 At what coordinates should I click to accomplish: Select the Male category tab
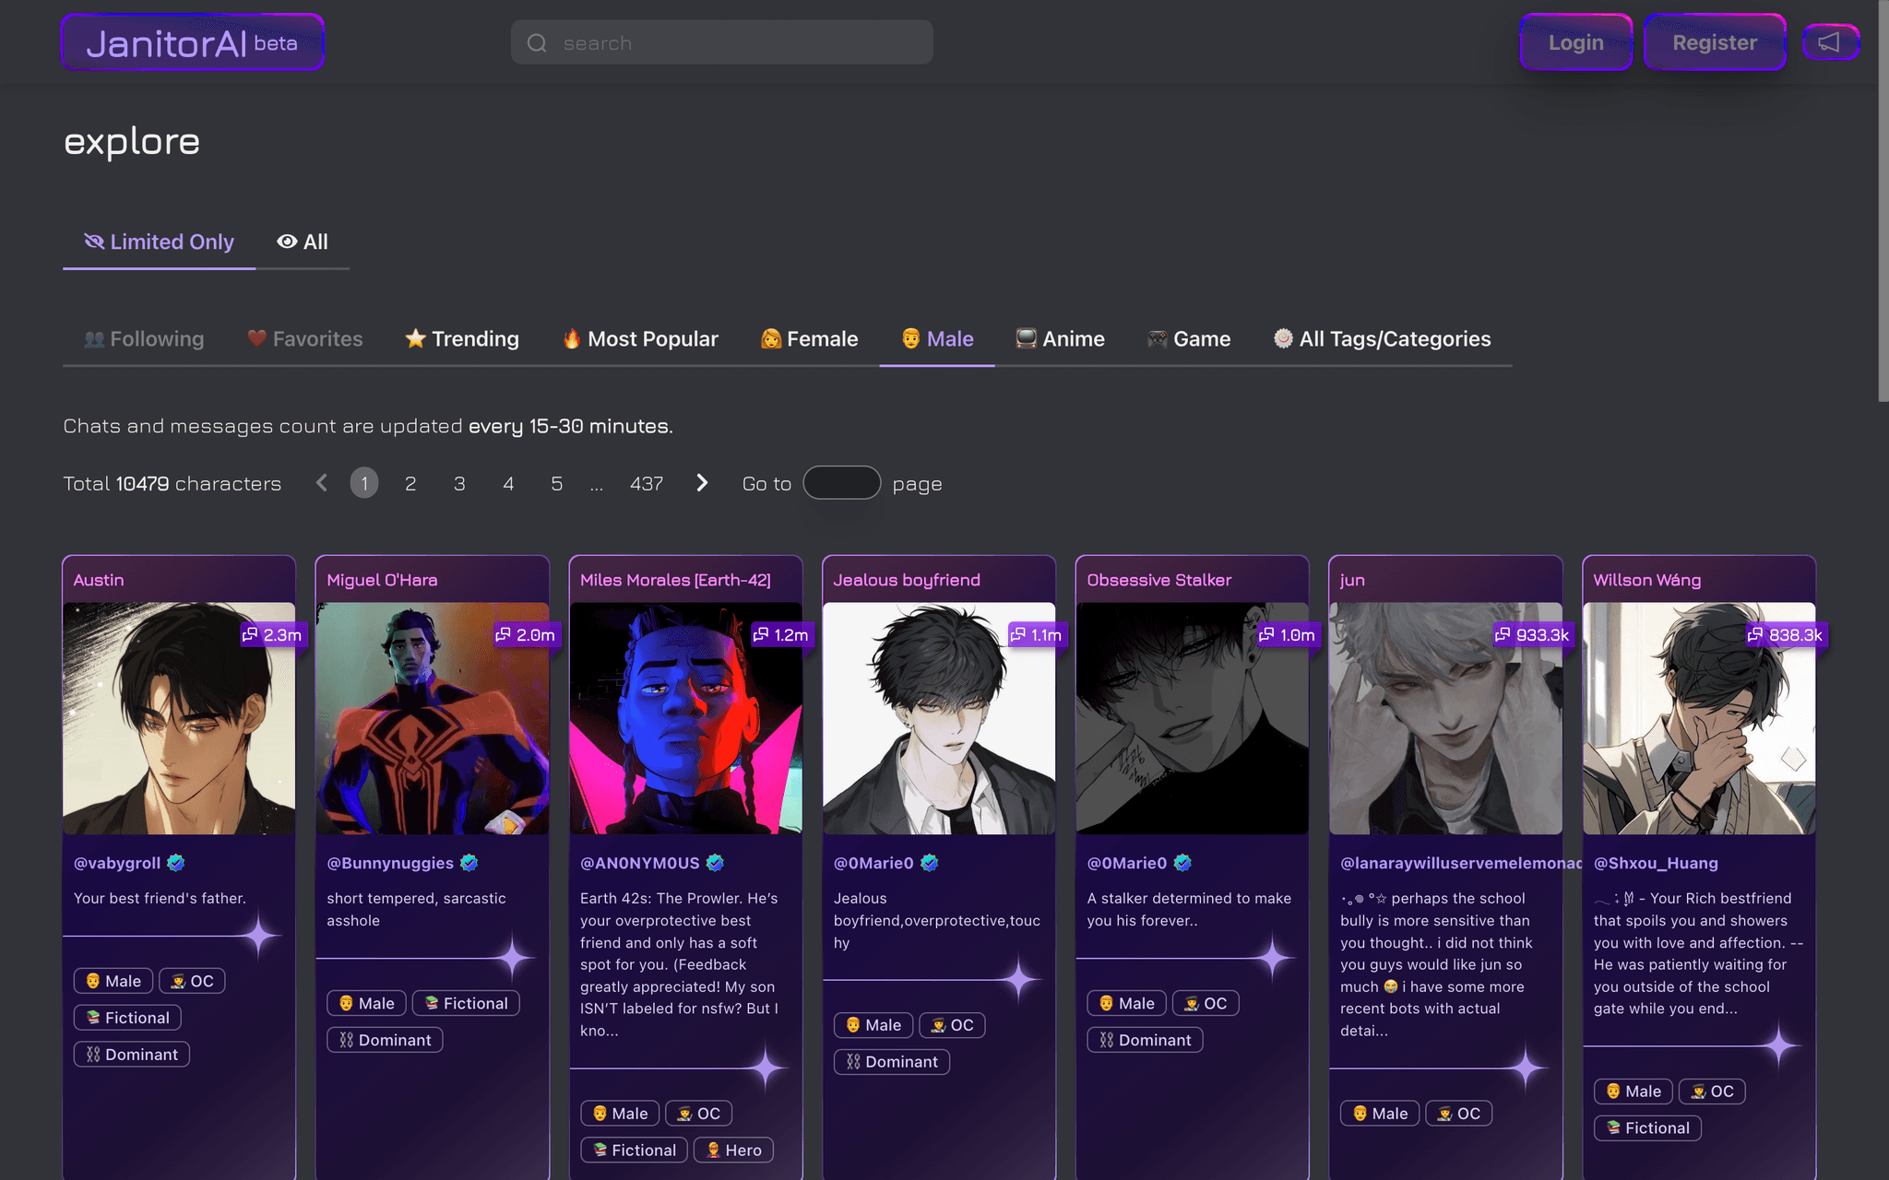click(937, 339)
